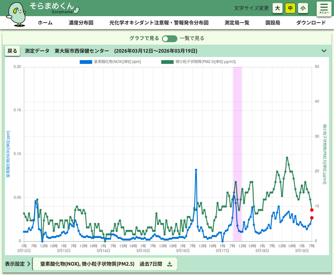Click the chevron arrow next to 表示設定
This screenshot has width=334, height=275.
point(29,264)
